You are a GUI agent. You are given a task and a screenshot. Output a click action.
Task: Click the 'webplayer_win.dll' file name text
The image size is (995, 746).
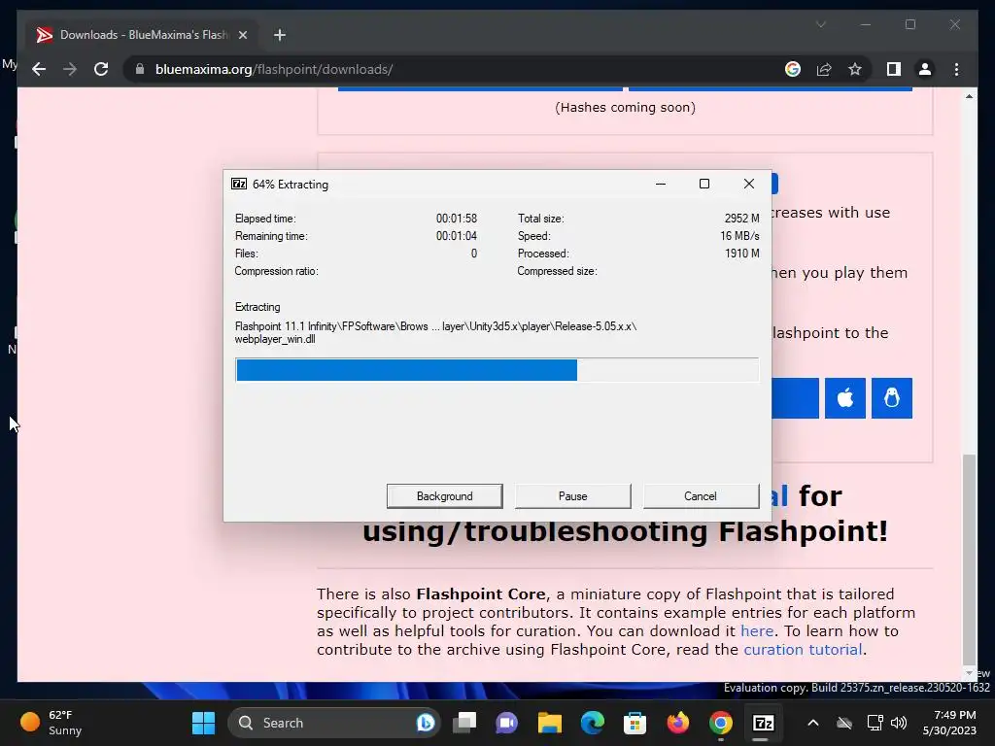(x=275, y=339)
